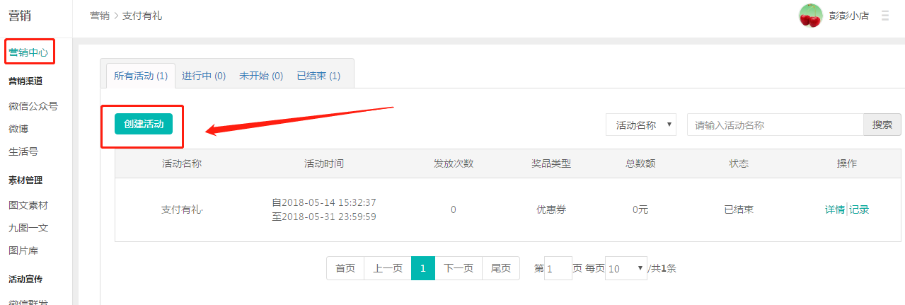The height and width of the screenshot is (305, 905).
Task: Open 图文素材 in the sidebar
Action: 28,205
